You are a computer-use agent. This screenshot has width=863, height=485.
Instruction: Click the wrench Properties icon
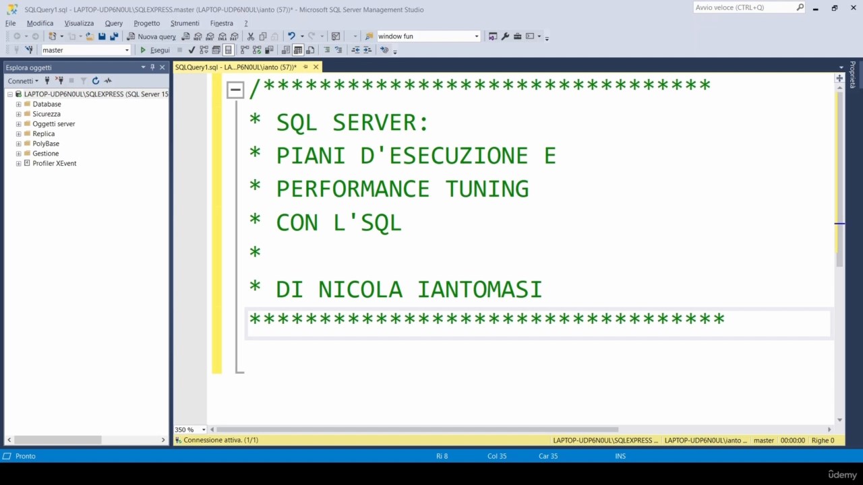[x=505, y=36]
